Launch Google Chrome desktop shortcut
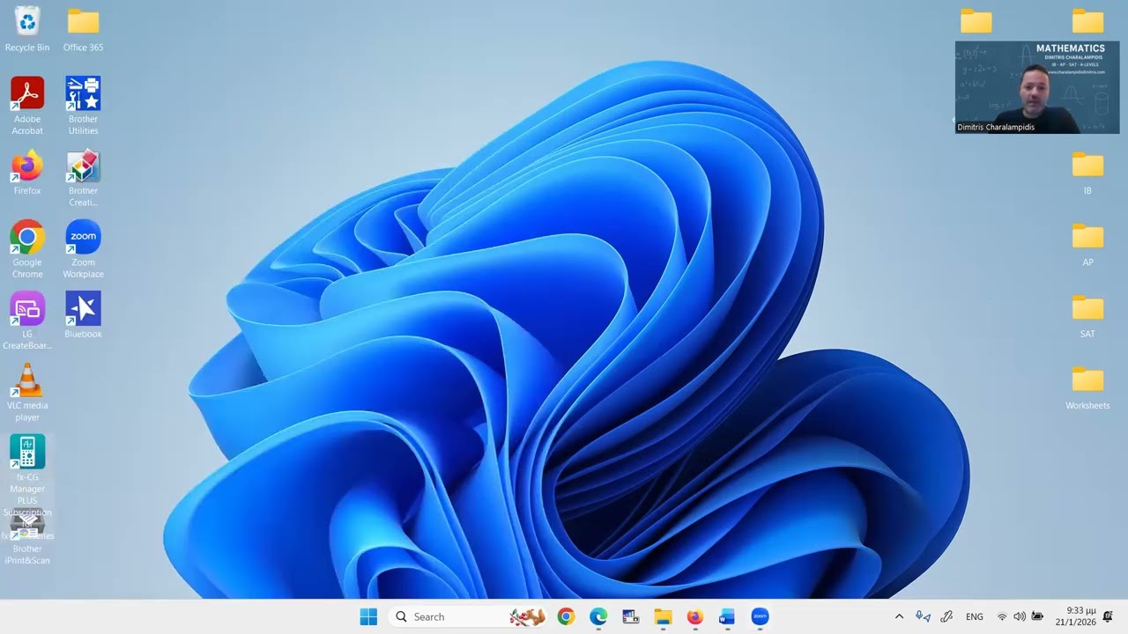 [27, 249]
